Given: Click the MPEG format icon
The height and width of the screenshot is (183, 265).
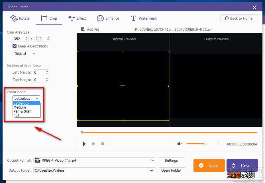Looking at the screenshot, I should click(x=38, y=160).
